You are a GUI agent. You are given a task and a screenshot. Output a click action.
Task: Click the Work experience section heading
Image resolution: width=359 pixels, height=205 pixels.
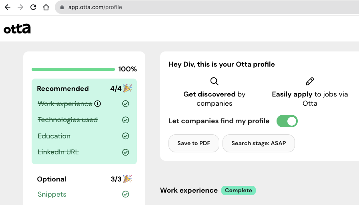(x=189, y=190)
